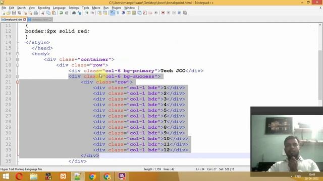Viewport: 323px width, 181px height.
Task: Zoom in using the toolbar icon
Action: point(87,13)
